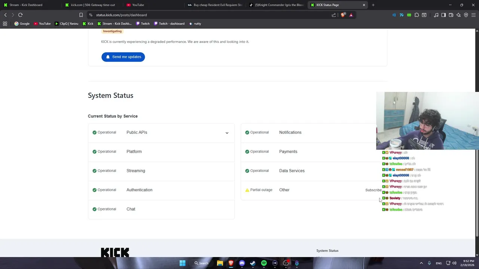
Task: Switch to the Knight Commander Igris tab
Action: pos(276,5)
